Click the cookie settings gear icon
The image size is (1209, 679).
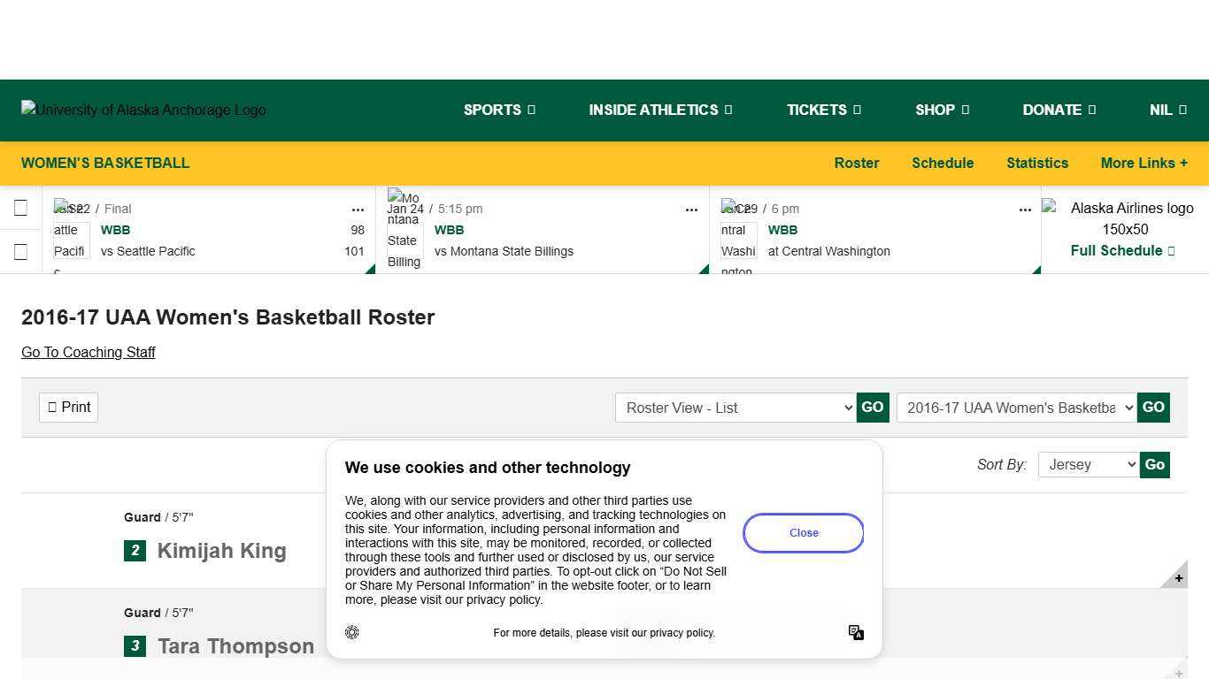pyautogui.click(x=351, y=632)
